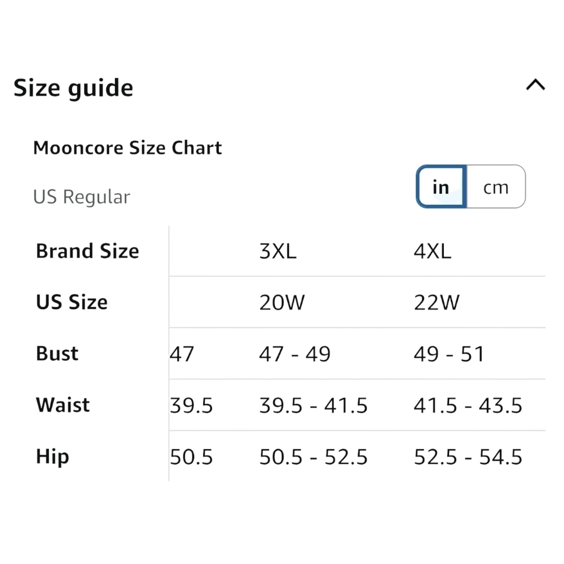
Task: Click the US Regular label
Action: pos(82,197)
